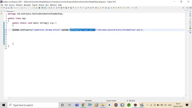Click the Save All toolbar icon
The image size is (192, 108).
coord(9,8)
